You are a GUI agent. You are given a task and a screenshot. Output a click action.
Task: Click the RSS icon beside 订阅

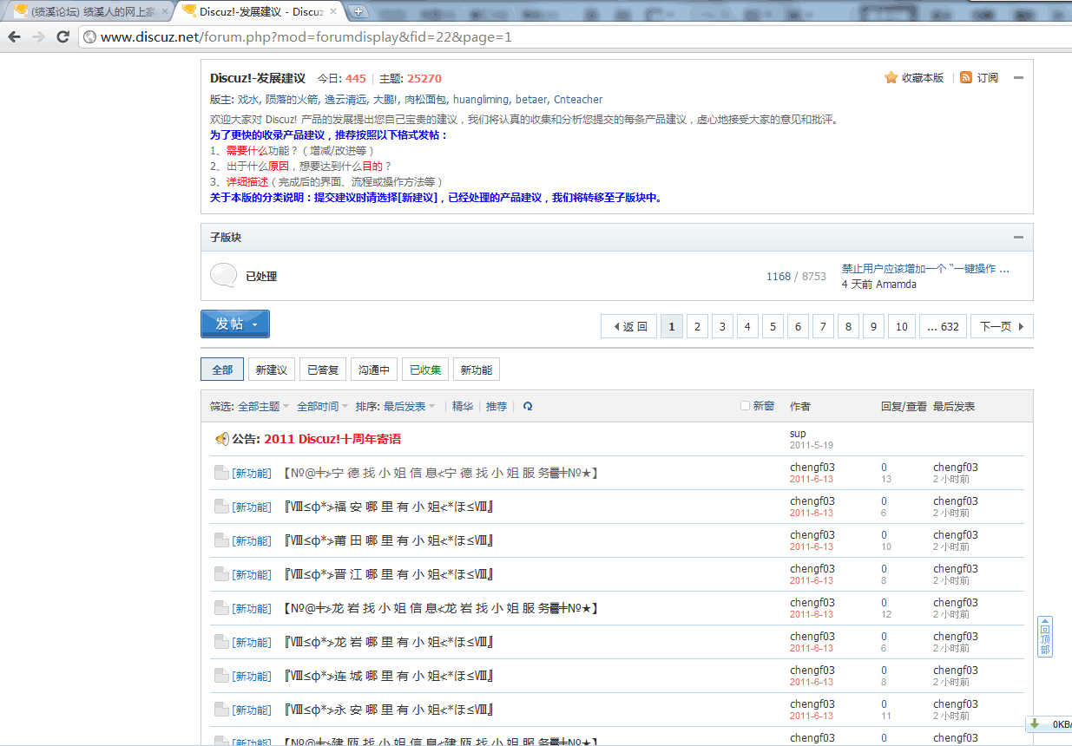[x=966, y=77]
